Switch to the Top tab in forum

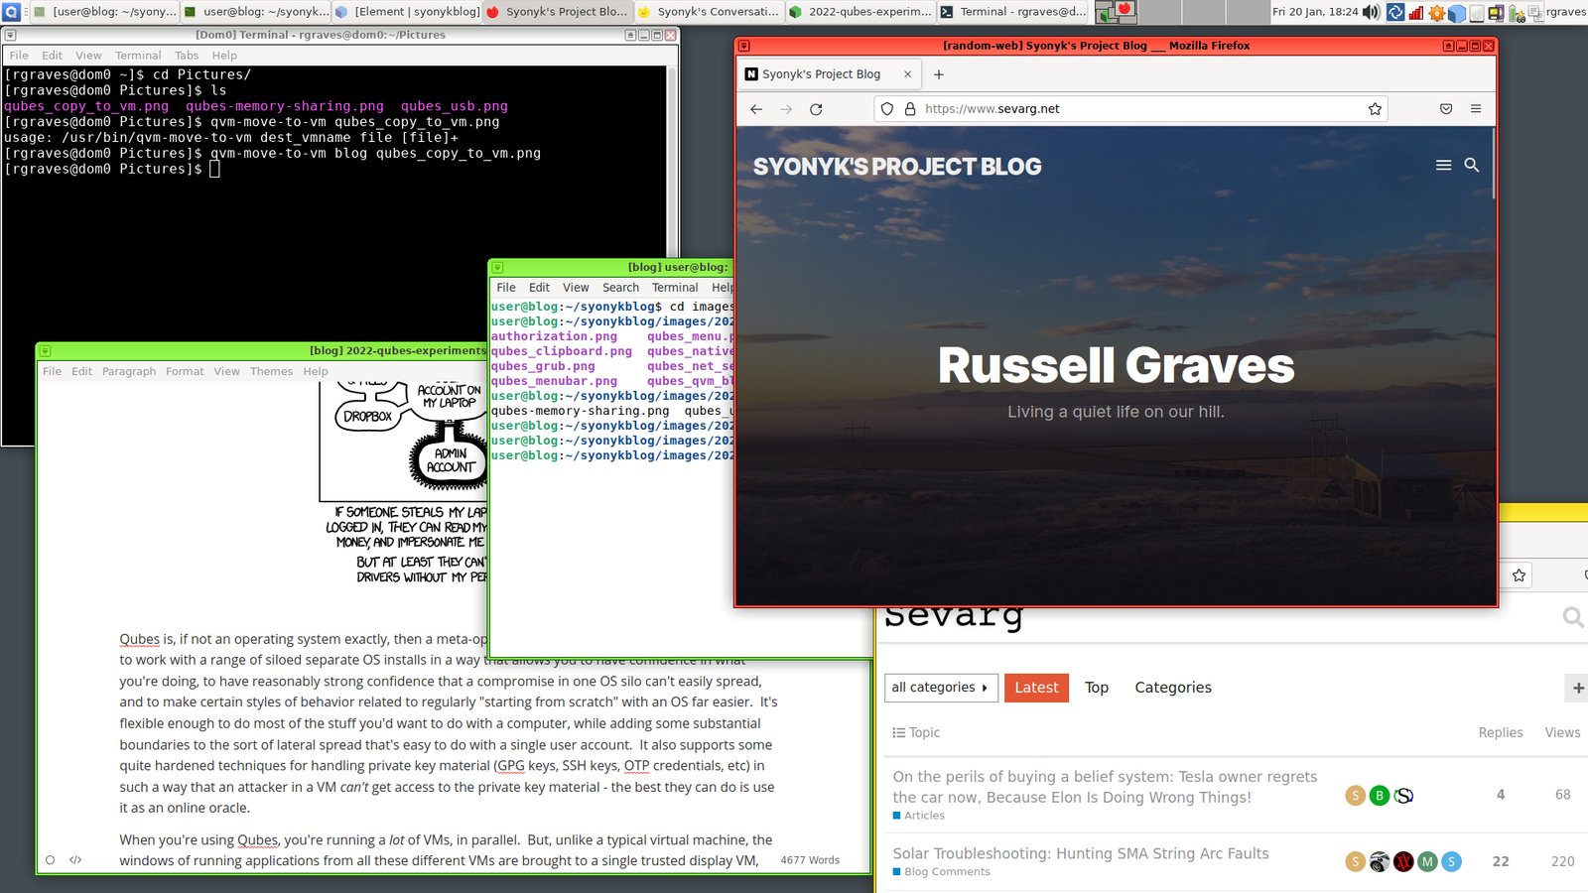pyautogui.click(x=1096, y=688)
